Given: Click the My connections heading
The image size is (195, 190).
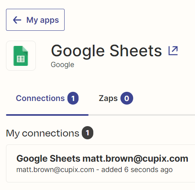Looking at the screenshot, I should (43, 133).
